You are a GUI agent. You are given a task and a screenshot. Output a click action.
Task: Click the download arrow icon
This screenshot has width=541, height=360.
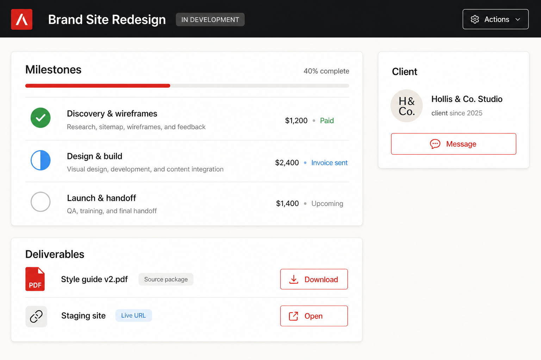pyautogui.click(x=294, y=279)
